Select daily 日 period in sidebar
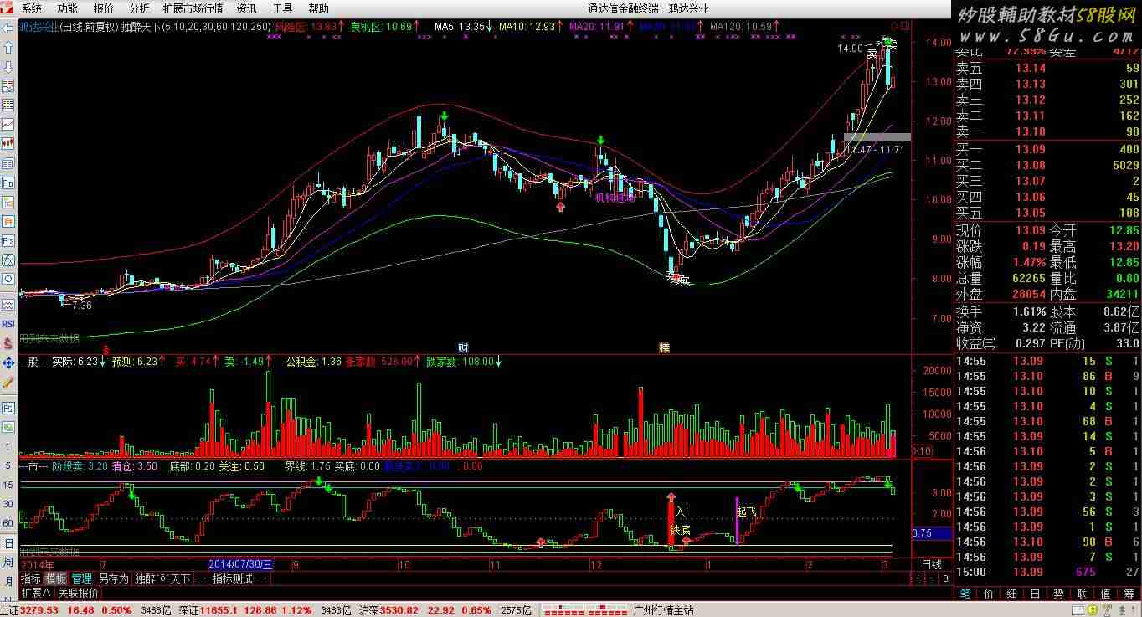Image resolution: width=1142 pixels, height=617 pixels. point(8,542)
